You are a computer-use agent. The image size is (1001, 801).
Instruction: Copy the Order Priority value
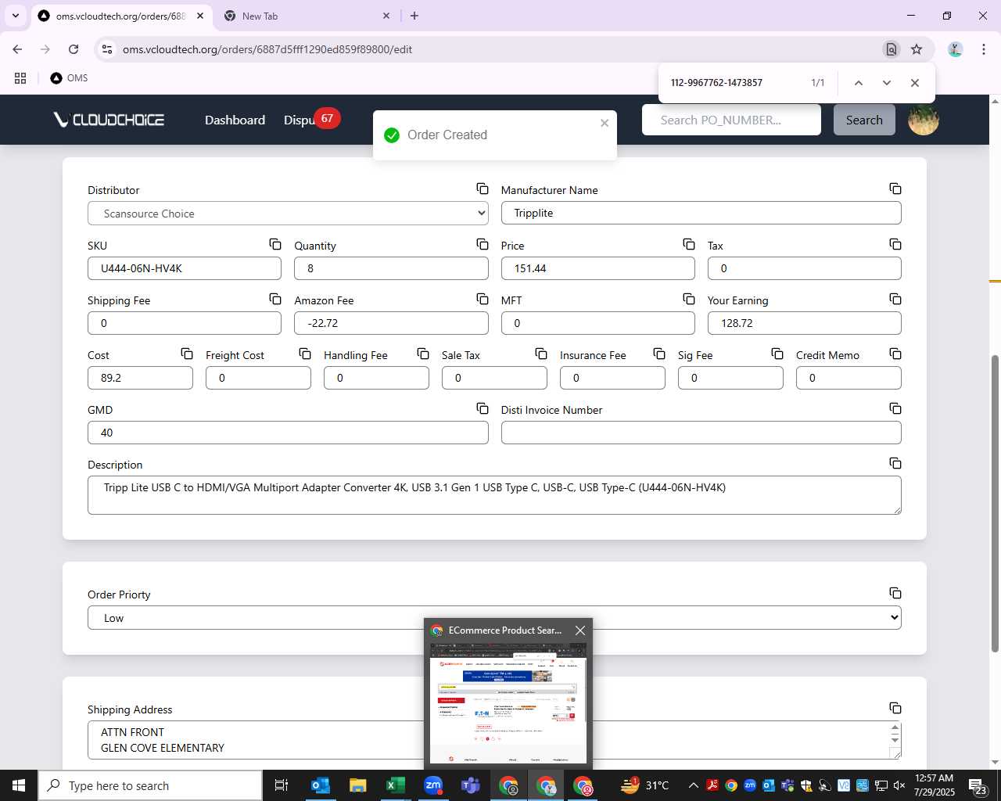click(x=895, y=594)
